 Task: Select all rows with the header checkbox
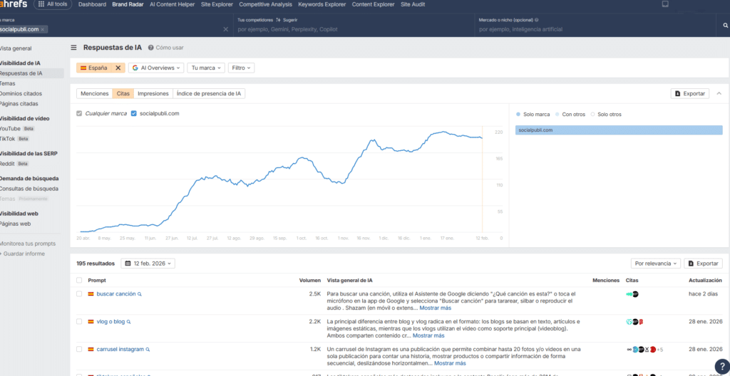tap(79, 280)
